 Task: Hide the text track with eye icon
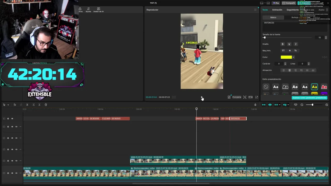(12, 119)
